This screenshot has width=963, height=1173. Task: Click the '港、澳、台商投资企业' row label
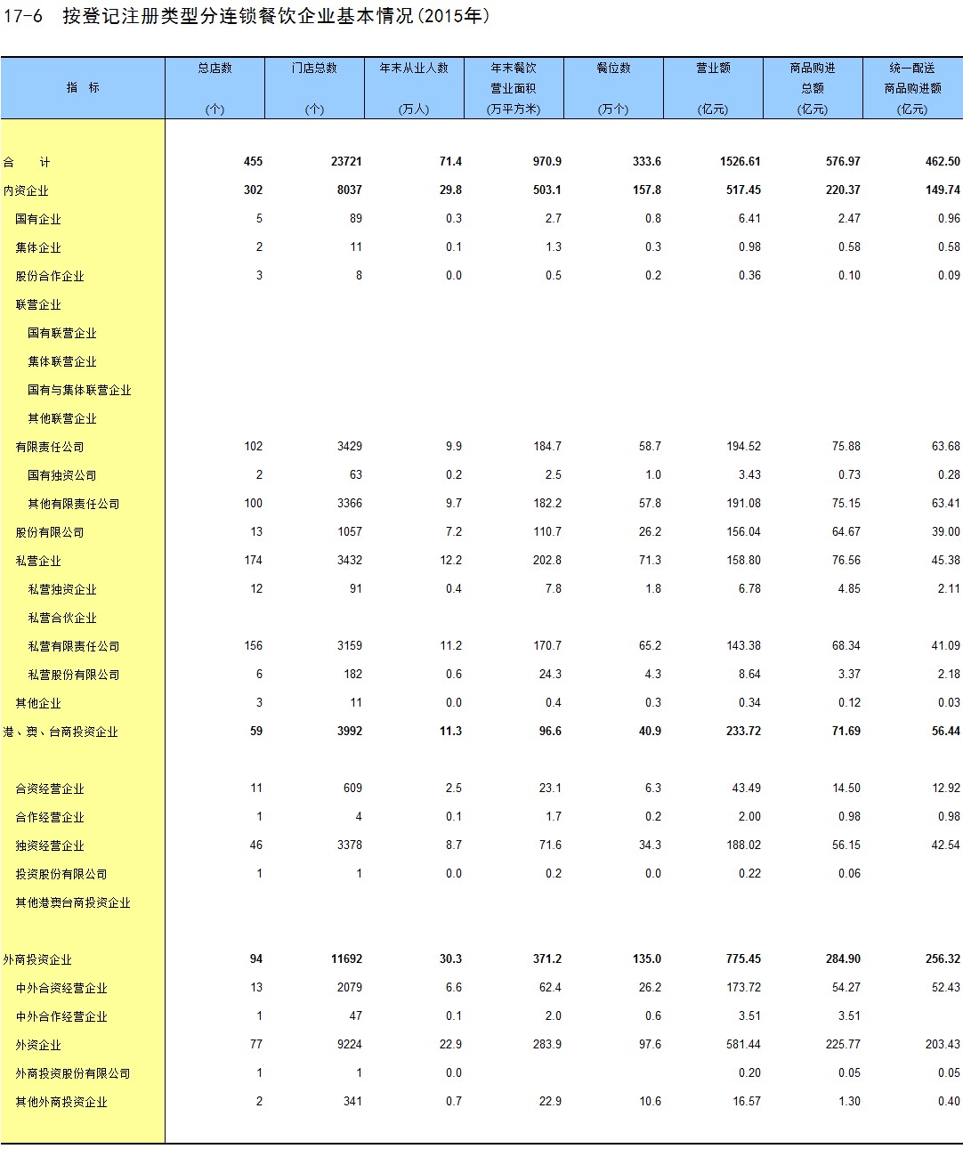coord(61,732)
